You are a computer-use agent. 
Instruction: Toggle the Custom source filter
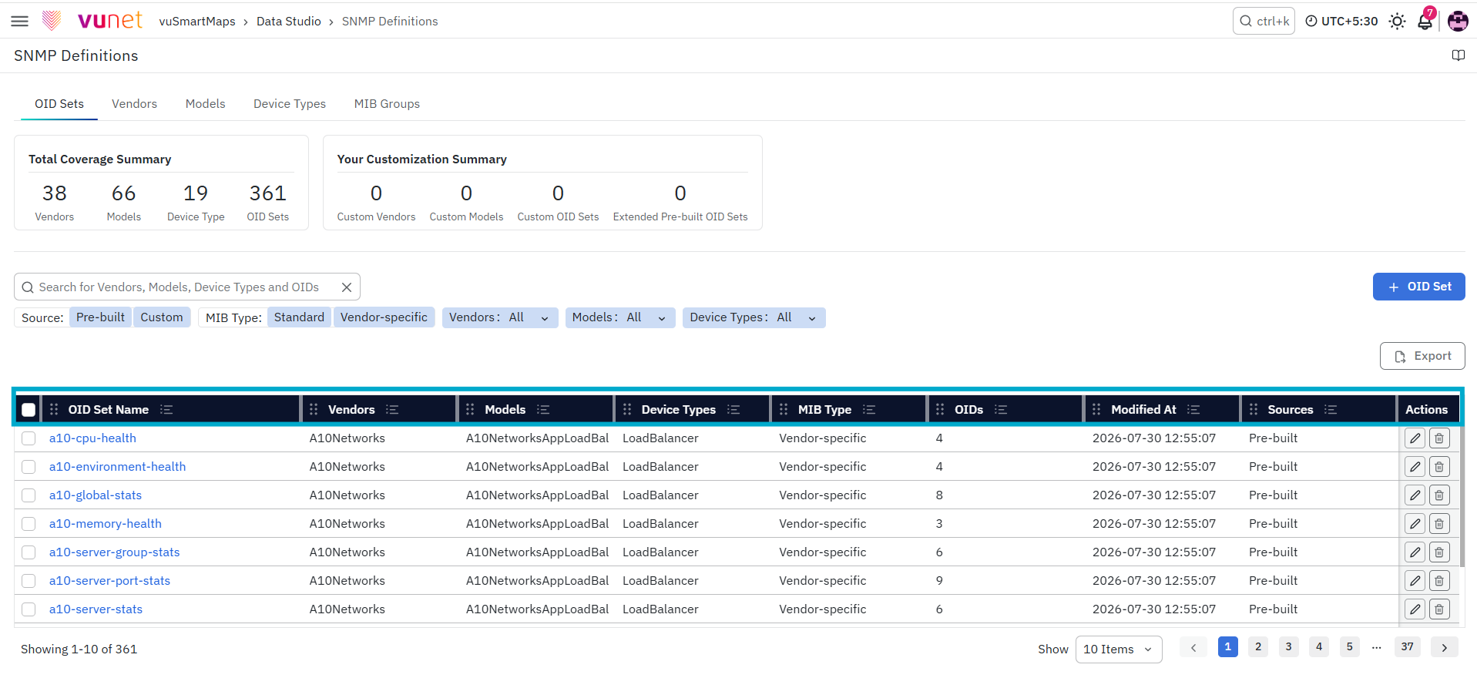point(162,317)
